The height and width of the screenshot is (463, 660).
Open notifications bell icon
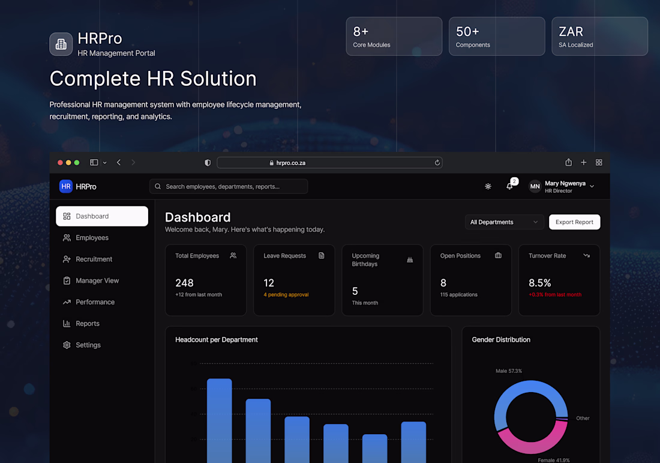(510, 186)
